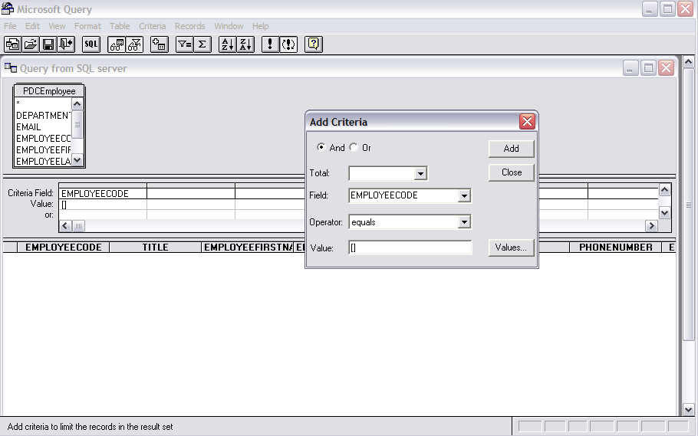
Task: Click the Microsoft Query title bar icon
Action: point(8,8)
